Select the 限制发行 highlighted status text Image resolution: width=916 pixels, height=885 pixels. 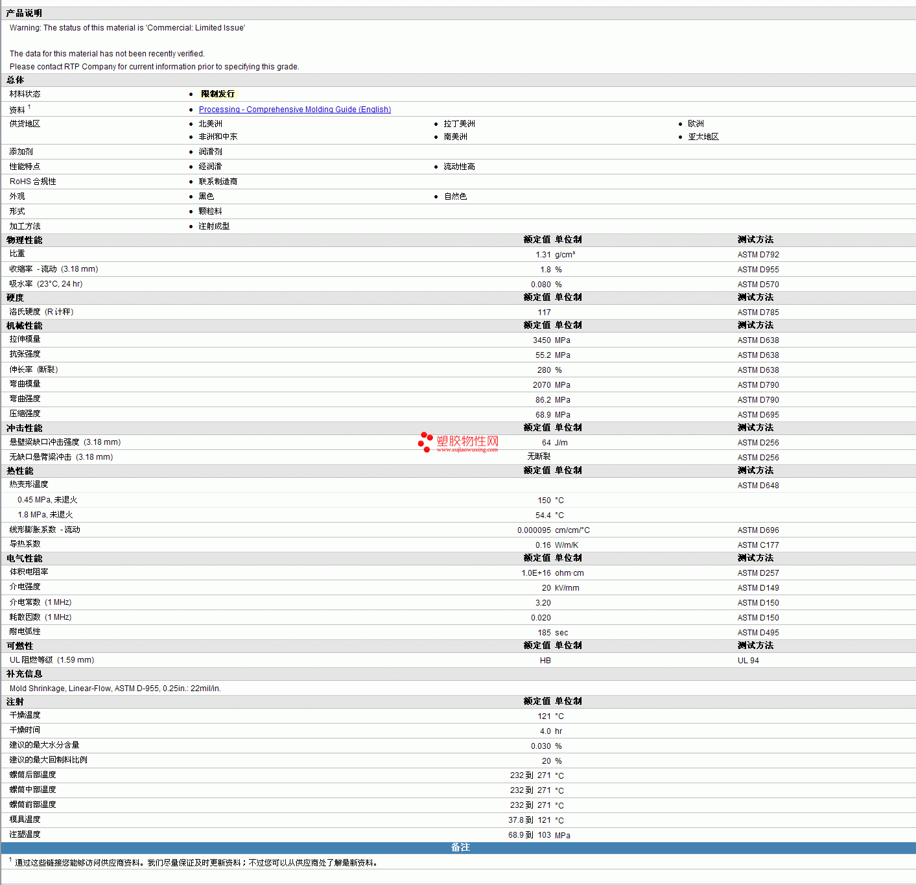coord(218,94)
